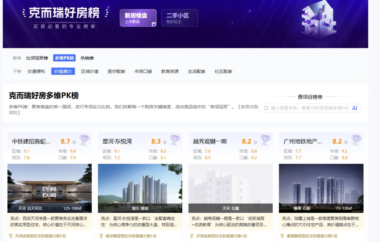
Task: Click trophy icon on 越秀观樾一期 card
Action: point(265,140)
